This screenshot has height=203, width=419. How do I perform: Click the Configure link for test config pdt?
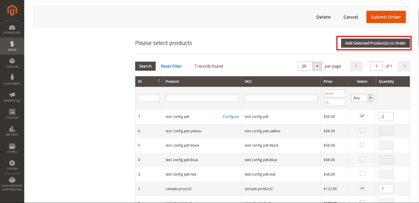point(230,116)
